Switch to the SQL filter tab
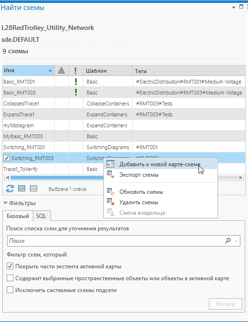 [x=41, y=216]
